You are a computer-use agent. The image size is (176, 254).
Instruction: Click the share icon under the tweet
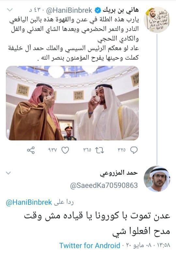[x=31, y=150]
